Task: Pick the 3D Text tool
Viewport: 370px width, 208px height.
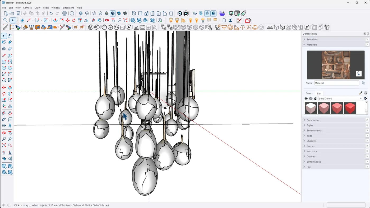Action: (x=10, y=126)
